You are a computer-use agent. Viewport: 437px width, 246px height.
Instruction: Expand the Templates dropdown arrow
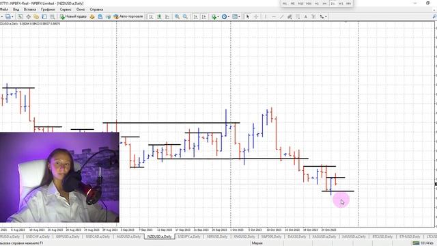[x=239, y=16]
